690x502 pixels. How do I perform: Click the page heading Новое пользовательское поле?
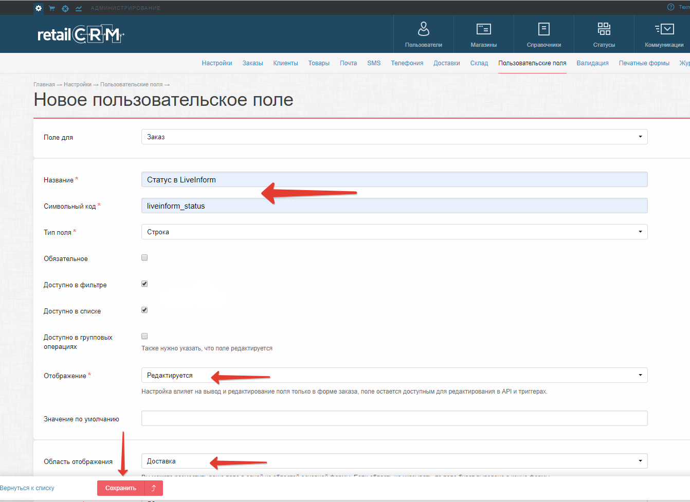tap(164, 100)
